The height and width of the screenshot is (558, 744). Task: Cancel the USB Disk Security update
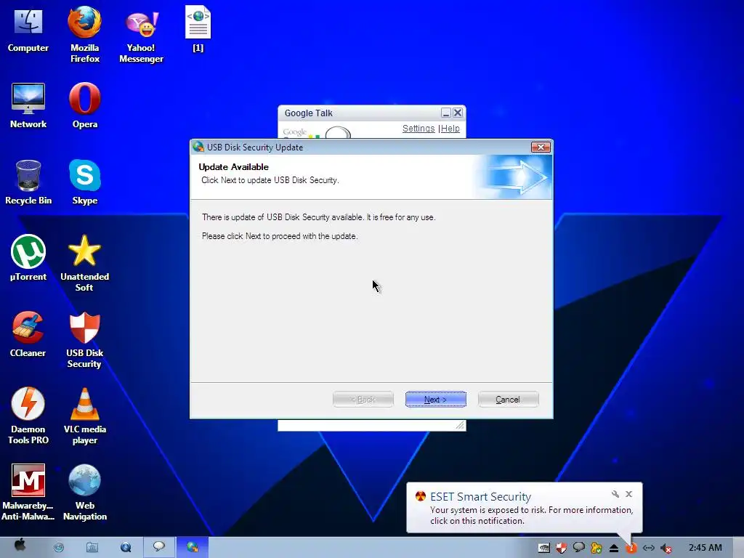click(508, 400)
